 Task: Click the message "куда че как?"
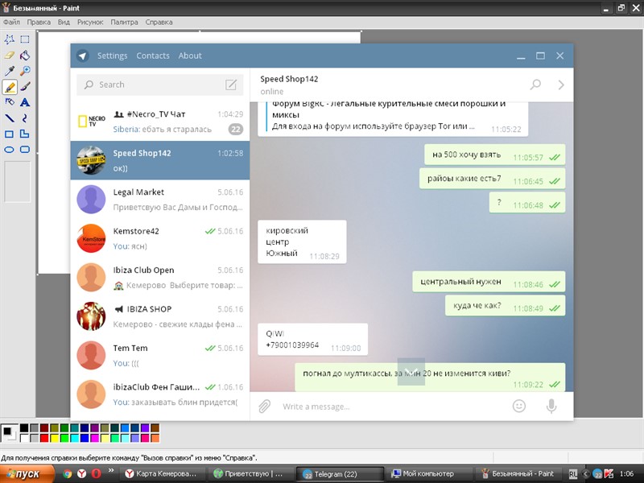(x=506, y=306)
